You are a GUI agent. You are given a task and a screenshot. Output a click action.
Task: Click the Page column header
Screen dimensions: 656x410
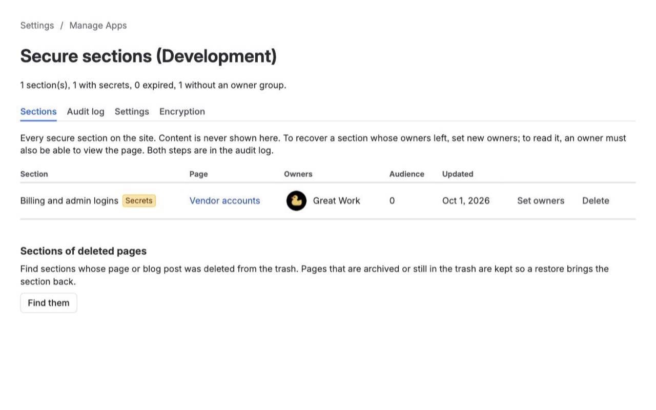199,174
